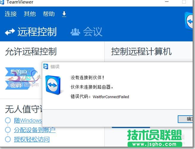
Task: Click the message 没有连接到伙伴!
Action: tap(87, 77)
